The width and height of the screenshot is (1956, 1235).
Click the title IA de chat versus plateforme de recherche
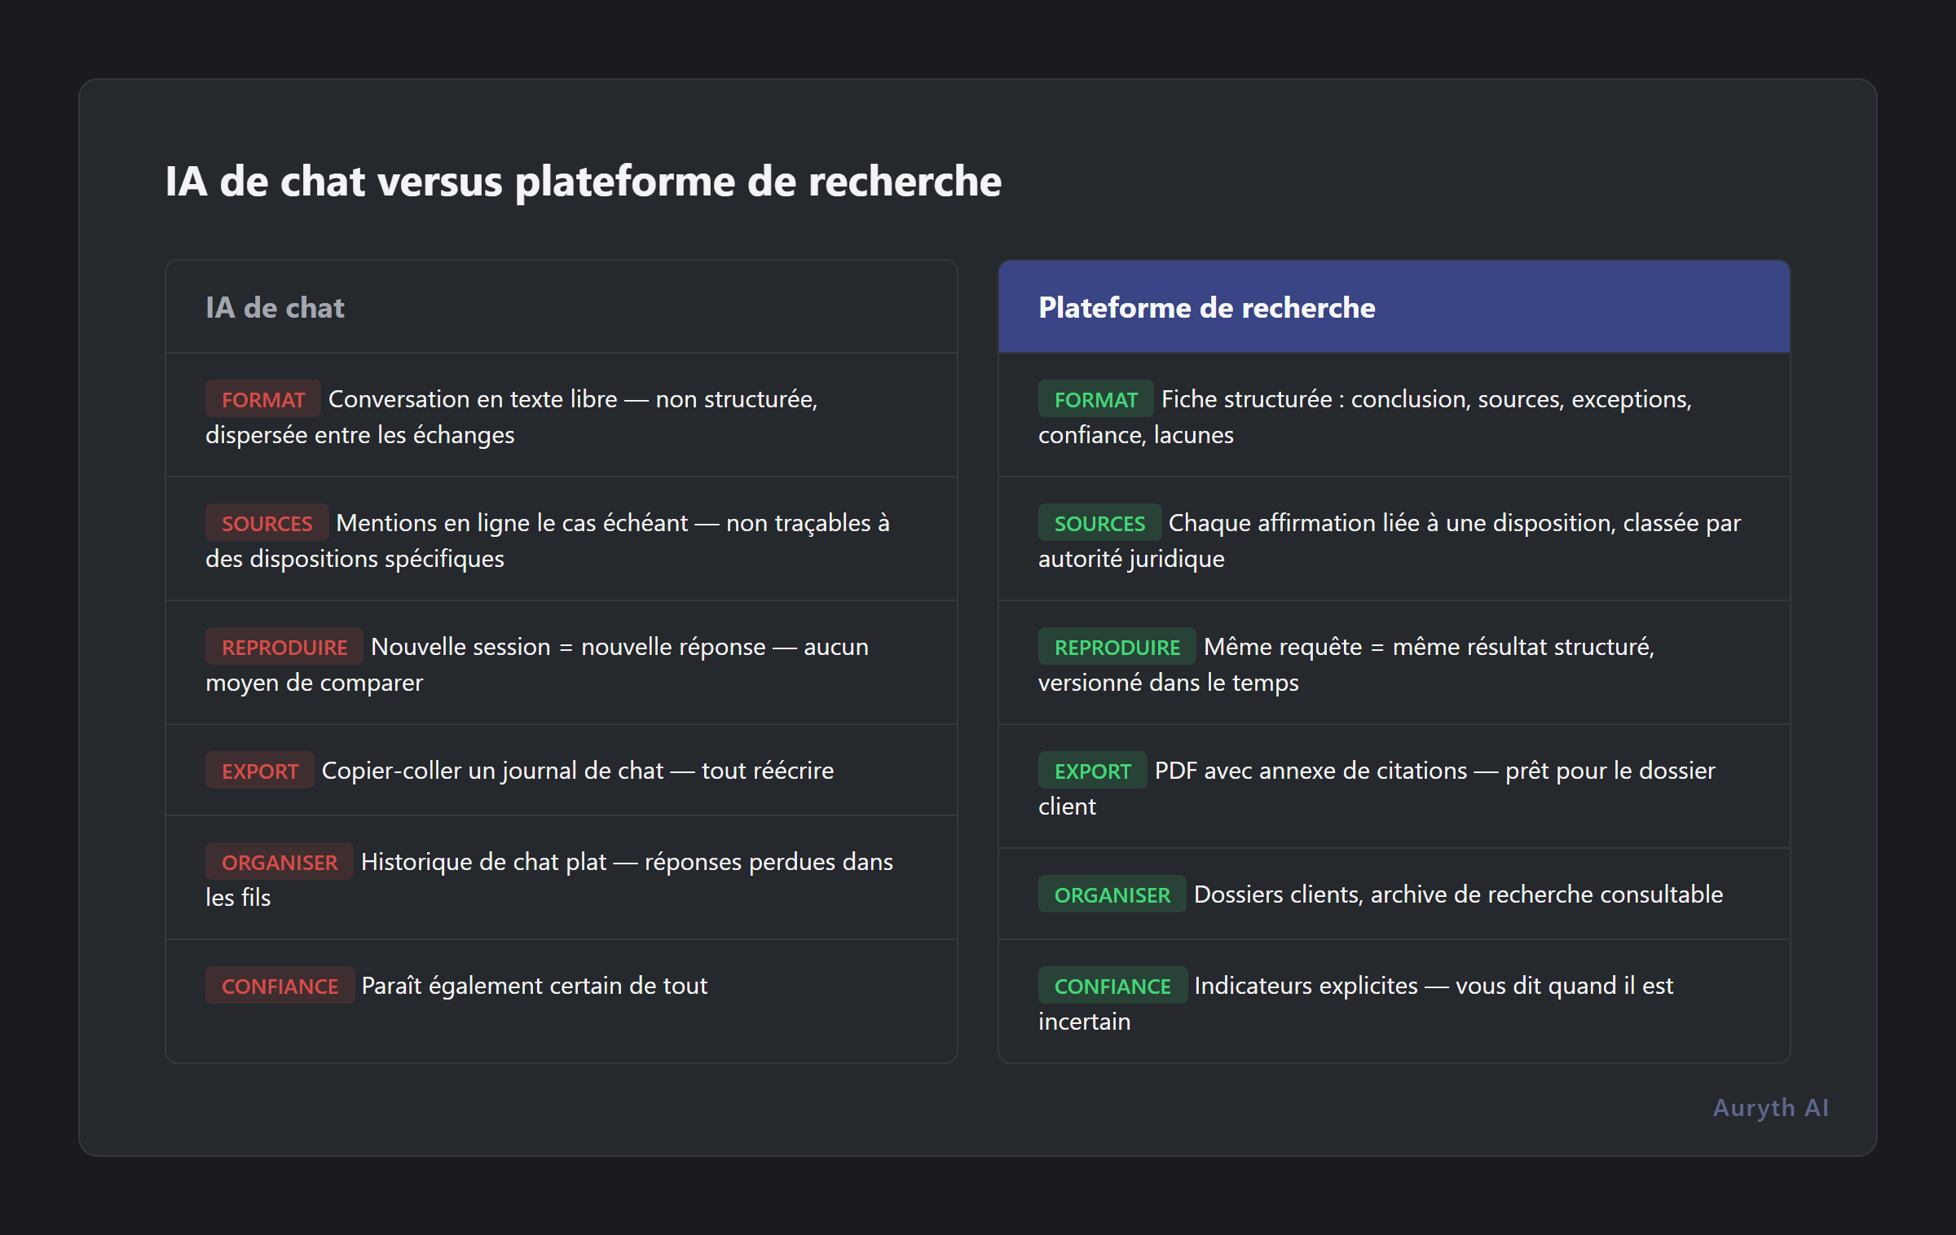[x=583, y=182]
